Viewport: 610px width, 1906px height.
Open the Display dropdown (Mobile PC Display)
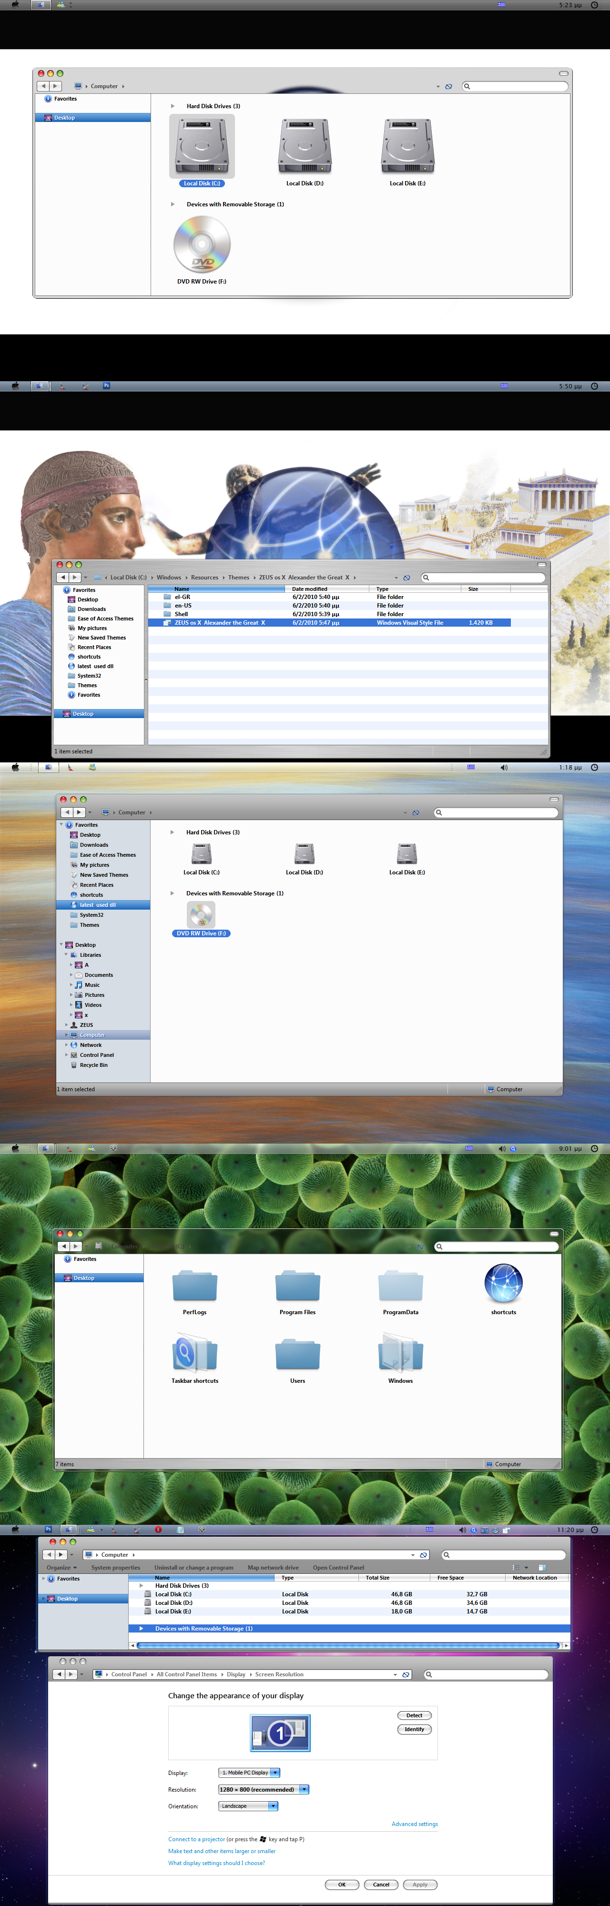pos(249,1772)
